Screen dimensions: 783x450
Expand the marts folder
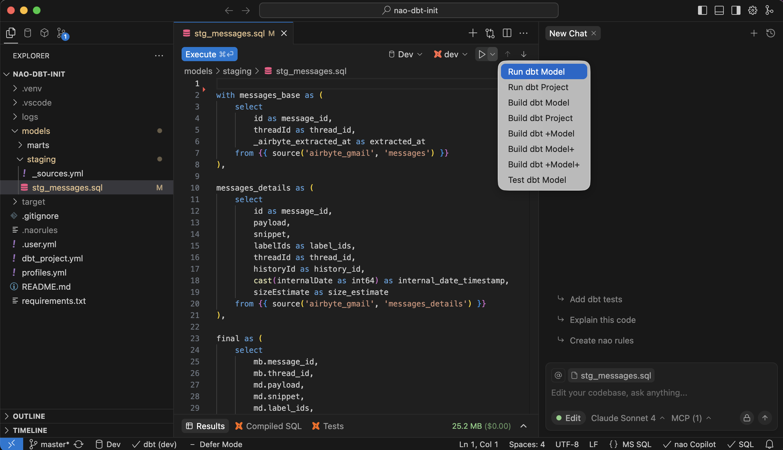(38, 145)
